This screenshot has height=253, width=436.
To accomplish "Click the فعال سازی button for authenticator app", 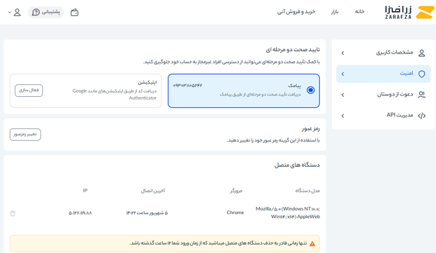I will [x=29, y=91].
